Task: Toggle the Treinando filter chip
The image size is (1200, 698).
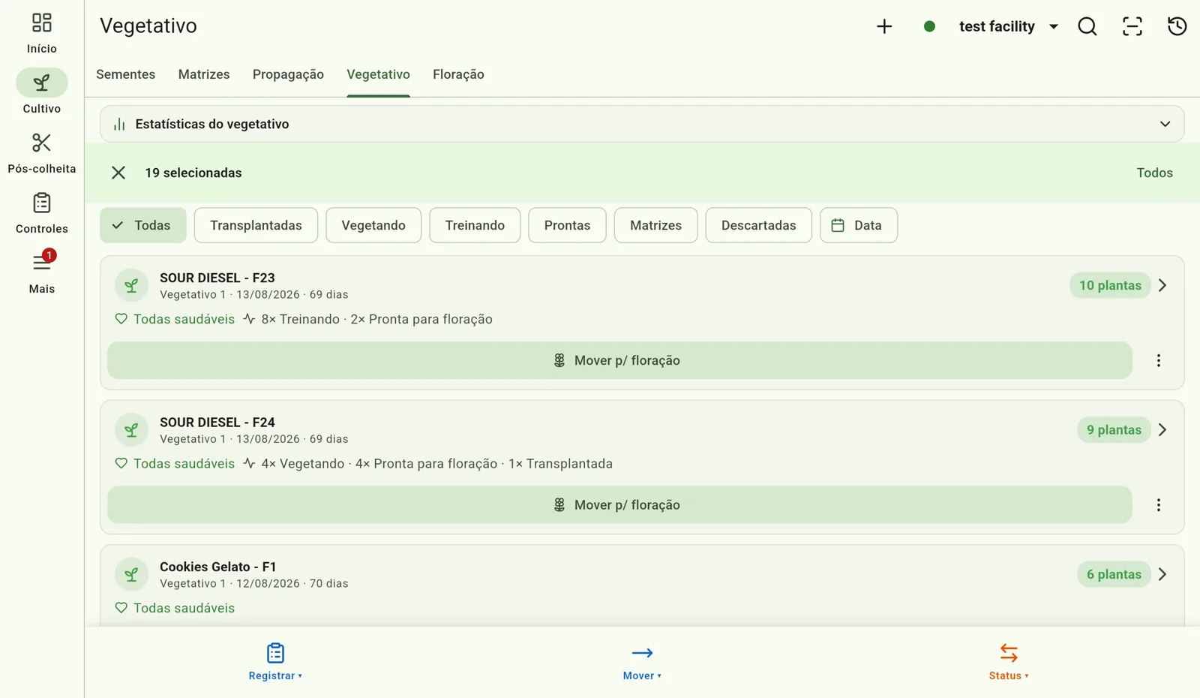Action: pyautogui.click(x=475, y=225)
